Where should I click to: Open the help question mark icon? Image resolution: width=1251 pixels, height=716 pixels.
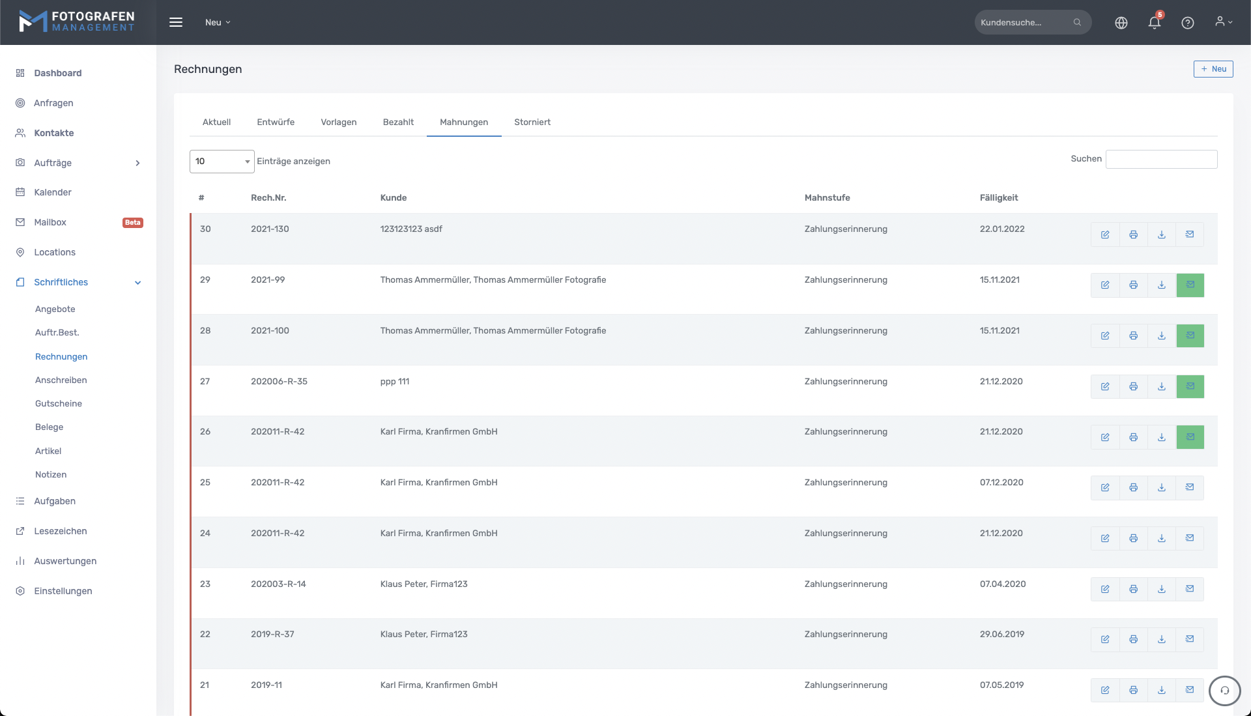(x=1187, y=23)
